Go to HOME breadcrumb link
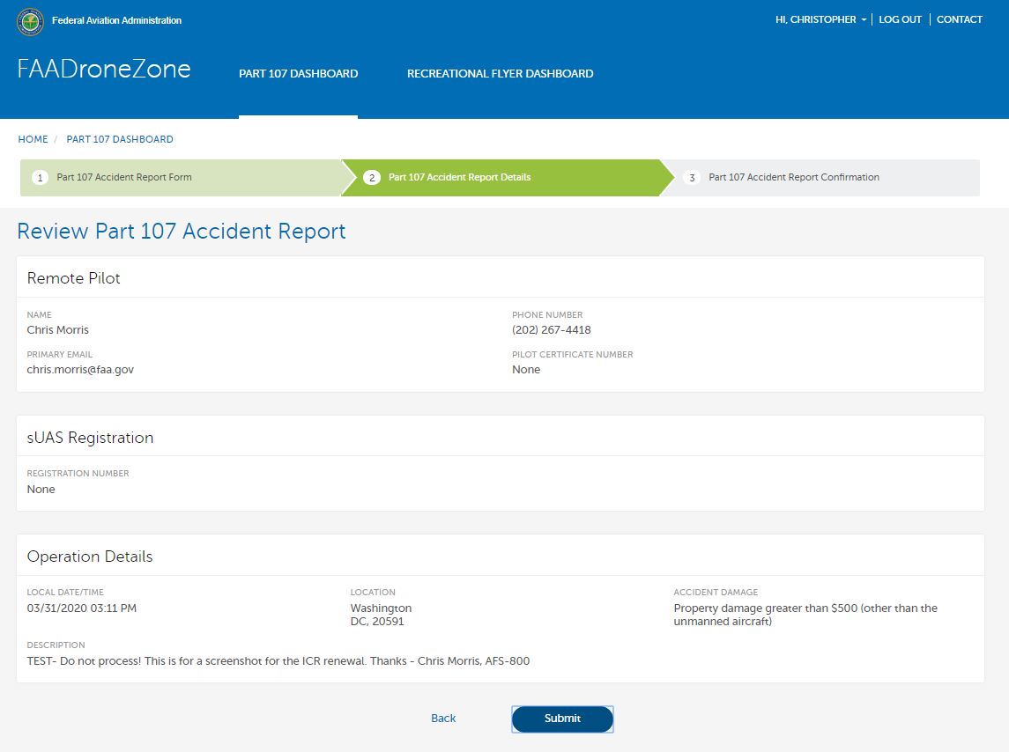Viewport: 1009px width, 752px height. (33, 139)
